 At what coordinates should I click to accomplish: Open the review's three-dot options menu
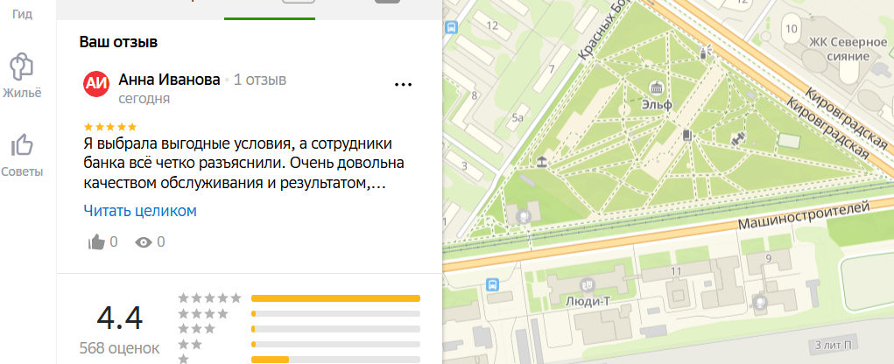(403, 84)
